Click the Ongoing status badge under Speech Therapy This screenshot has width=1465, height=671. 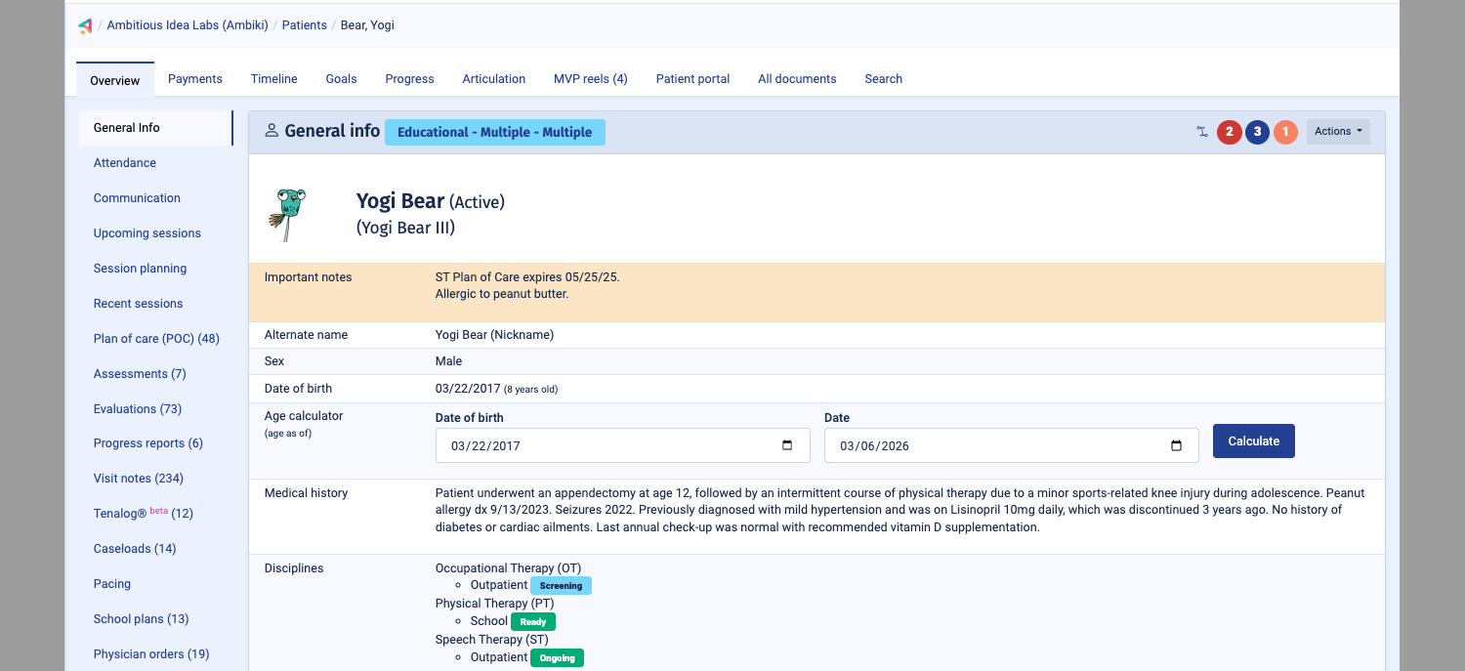[557, 657]
